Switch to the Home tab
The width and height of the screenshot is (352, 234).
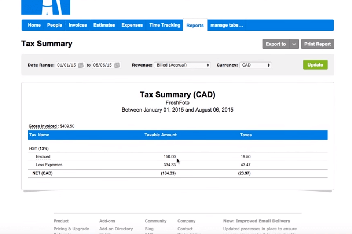[34, 25]
